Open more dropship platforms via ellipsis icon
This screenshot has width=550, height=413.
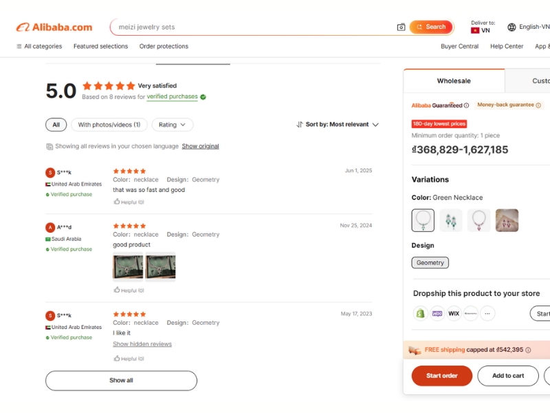(487, 313)
